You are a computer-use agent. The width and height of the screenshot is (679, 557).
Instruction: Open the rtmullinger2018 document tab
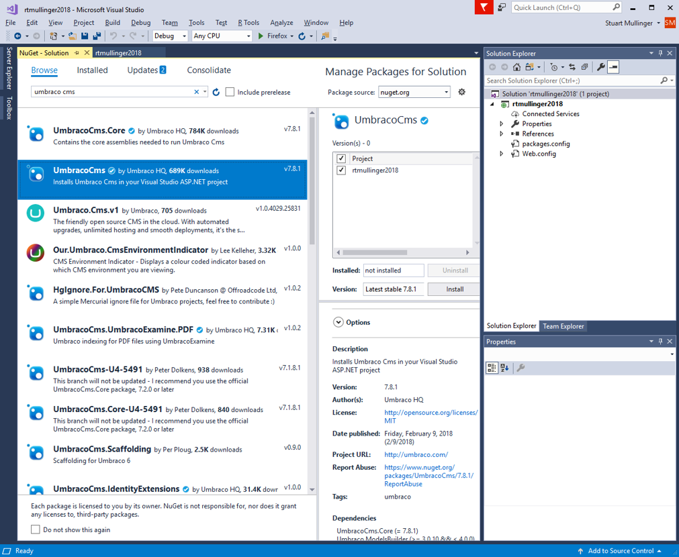click(x=118, y=53)
